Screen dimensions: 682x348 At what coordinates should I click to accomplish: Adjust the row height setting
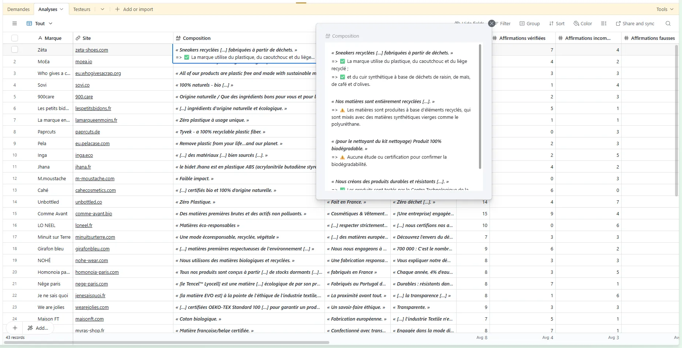[x=604, y=23]
